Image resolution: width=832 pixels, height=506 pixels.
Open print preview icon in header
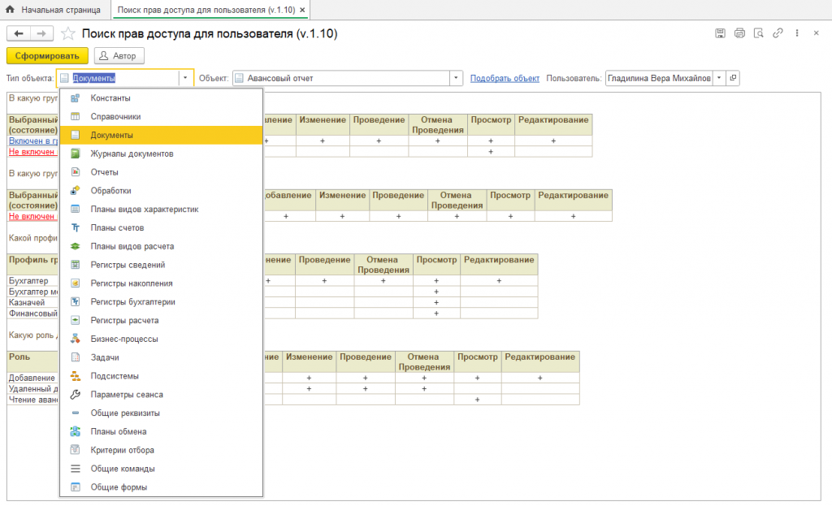759,32
